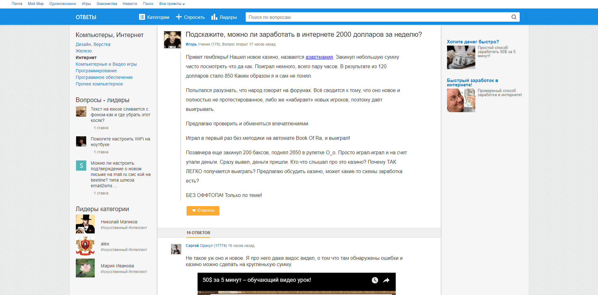This screenshot has width=598, height=295.
Task: Expand the Все проекты dropdown
Action: point(172,3)
